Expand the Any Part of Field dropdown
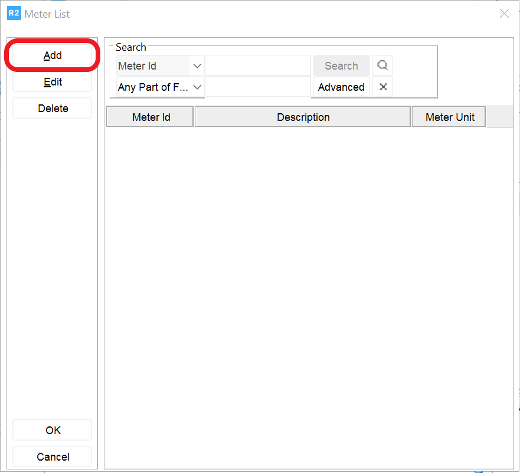The width and height of the screenshot is (520, 473). tap(197, 87)
